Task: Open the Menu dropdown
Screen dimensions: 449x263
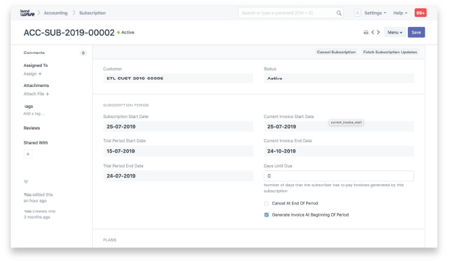Action: [x=395, y=32]
